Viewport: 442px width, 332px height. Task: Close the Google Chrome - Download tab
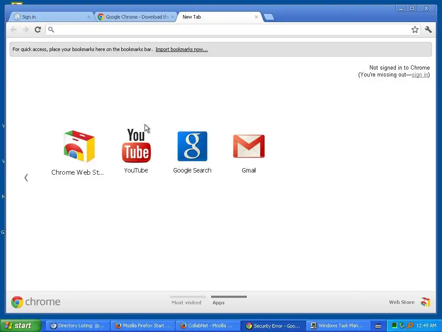point(173,17)
